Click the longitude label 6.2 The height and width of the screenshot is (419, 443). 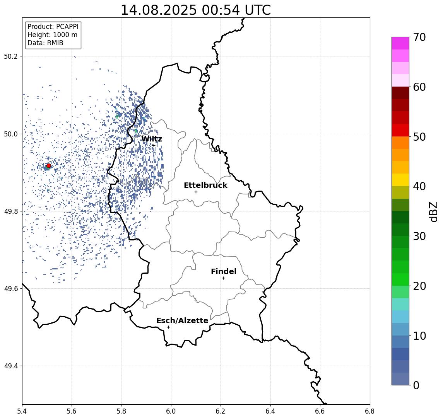tap(221, 411)
